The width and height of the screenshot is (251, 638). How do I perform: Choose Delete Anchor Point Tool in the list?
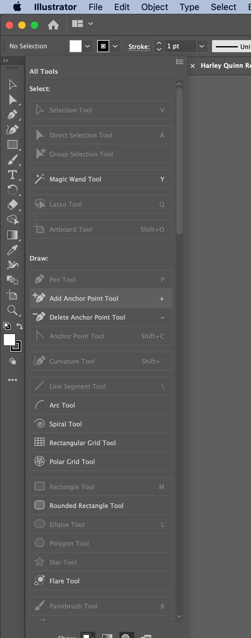click(x=101, y=317)
